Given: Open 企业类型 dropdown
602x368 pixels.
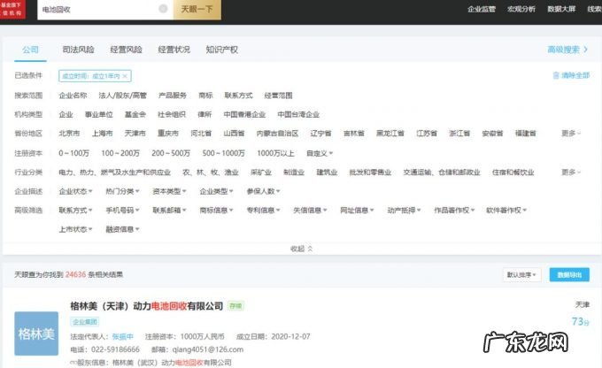Looking at the screenshot, I should 216,191.
